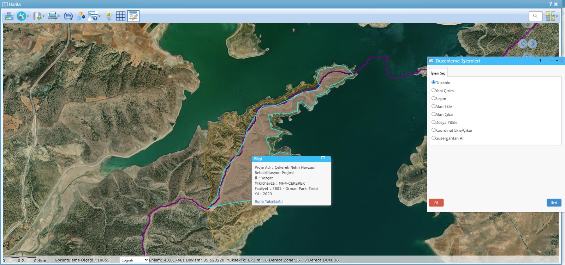Click the wrench and screwdriver tools icon
Viewport: 565px width, 265px height.
click(x=21, y=16)
